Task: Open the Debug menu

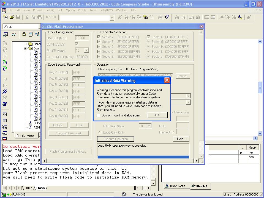Action: pyautogui.click(x=50, y=10)
